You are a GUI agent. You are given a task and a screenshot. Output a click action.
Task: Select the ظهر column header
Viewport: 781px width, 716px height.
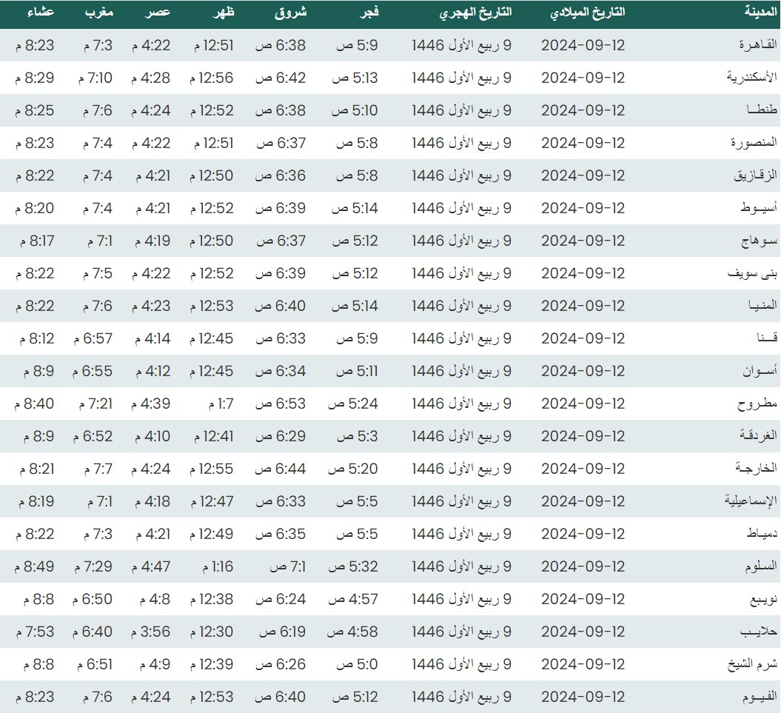tap(221, 13)
